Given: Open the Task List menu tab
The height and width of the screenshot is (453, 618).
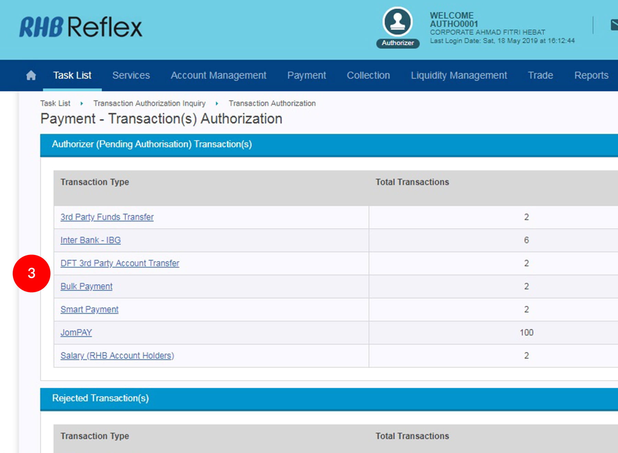Looking at the screenshot, I should [72, 75].
